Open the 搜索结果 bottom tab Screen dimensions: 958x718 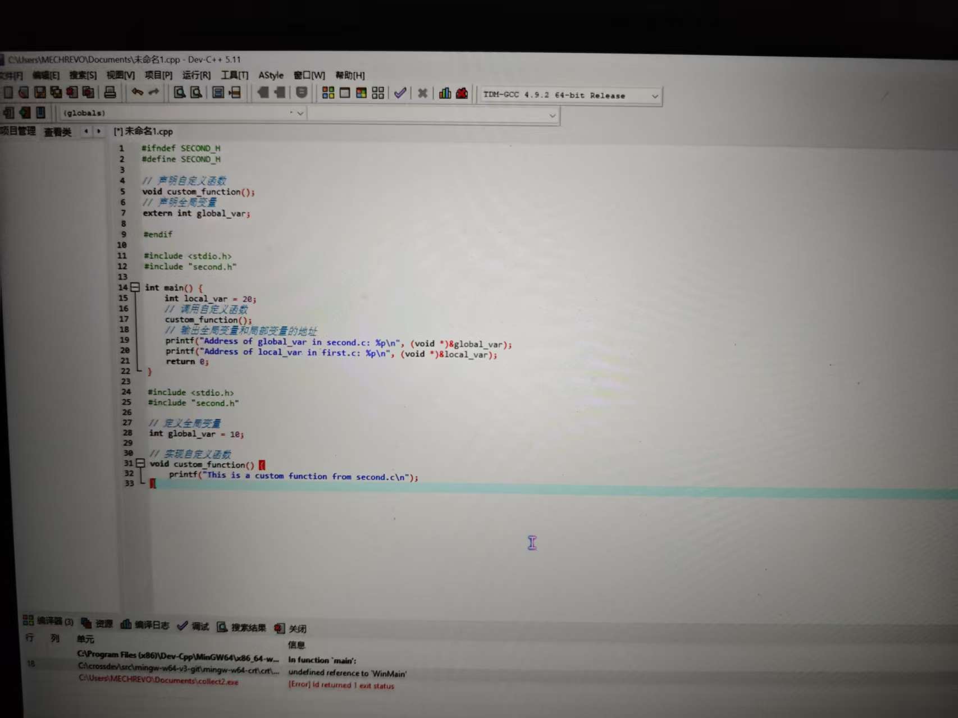pyautogui.click(x=241, y=627)
